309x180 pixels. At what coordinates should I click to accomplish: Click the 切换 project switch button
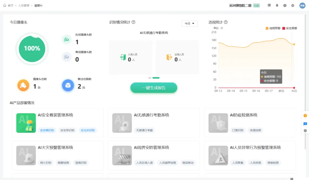point(256,5)
